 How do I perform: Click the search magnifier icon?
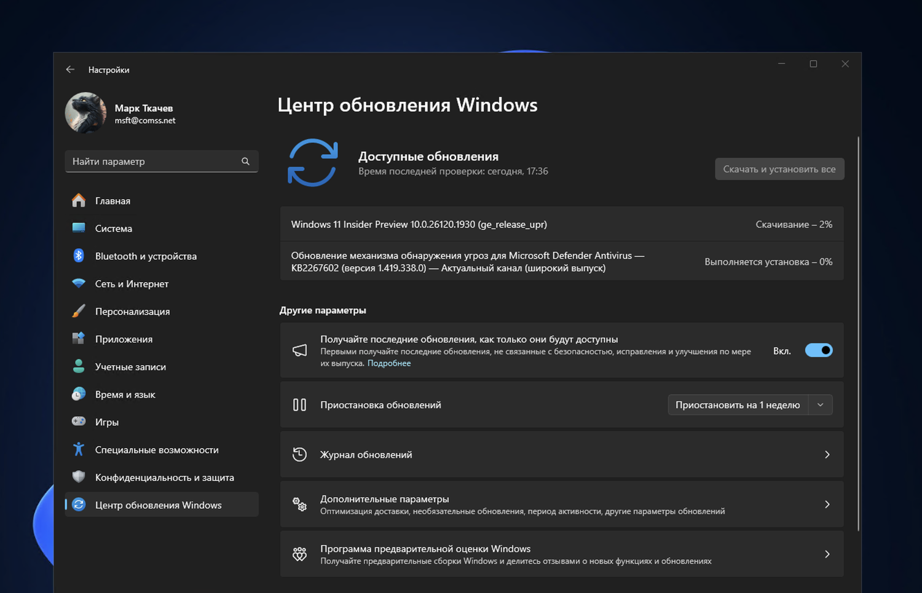pyautogui.click(x=245, y=162)
